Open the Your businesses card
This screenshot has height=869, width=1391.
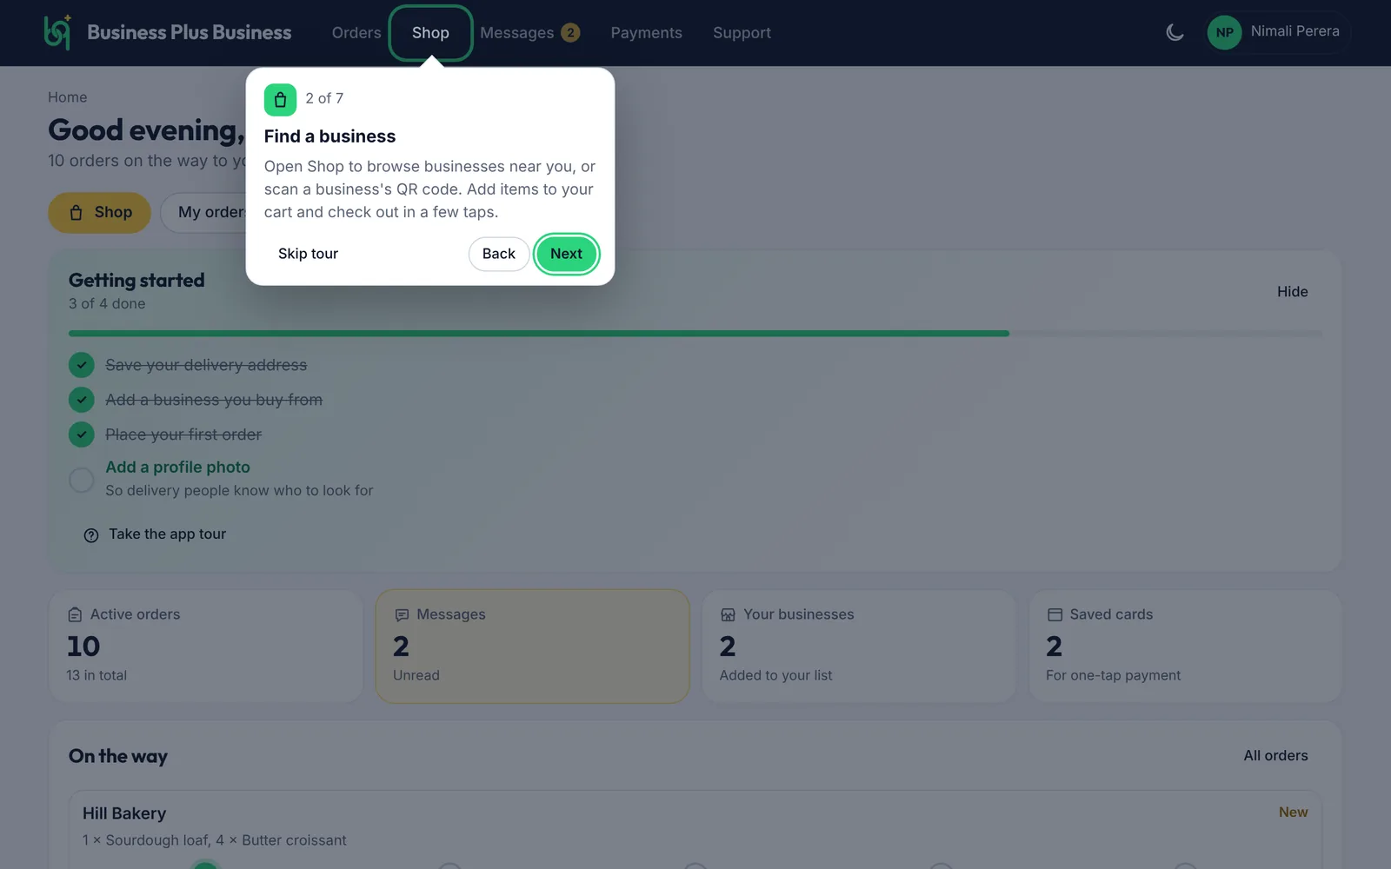[859, 647]
